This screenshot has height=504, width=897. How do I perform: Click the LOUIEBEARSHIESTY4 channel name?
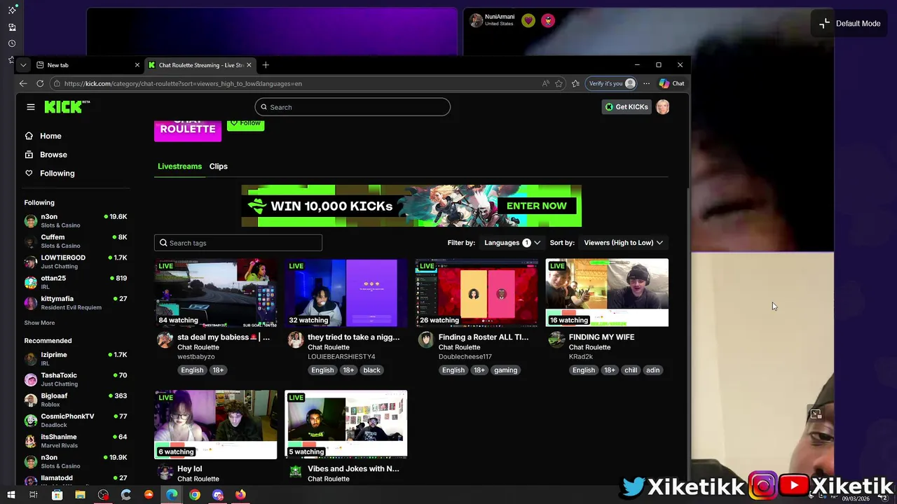pyautogui.click(x=341, y=357)
